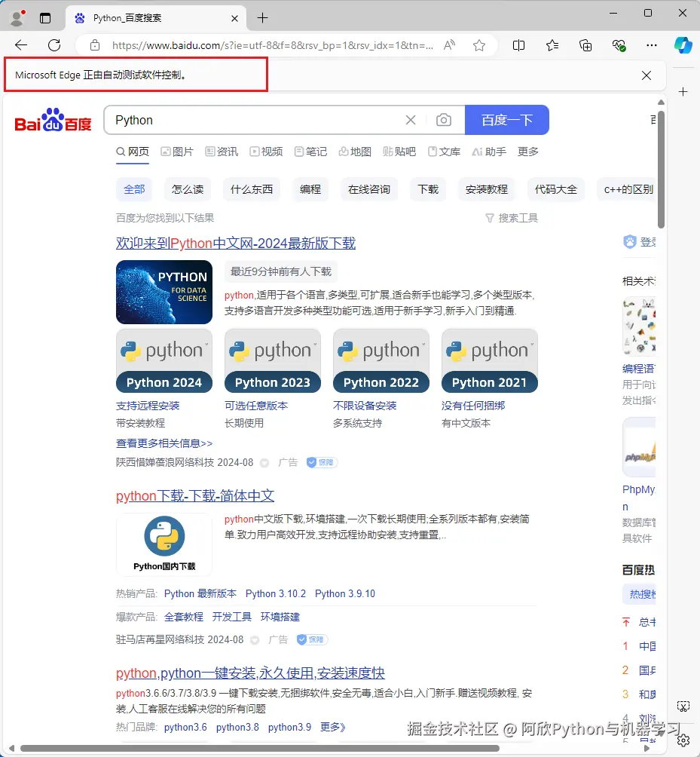Open the Python 3.9.10 link

pyautogui.click(x=345, y=594)
